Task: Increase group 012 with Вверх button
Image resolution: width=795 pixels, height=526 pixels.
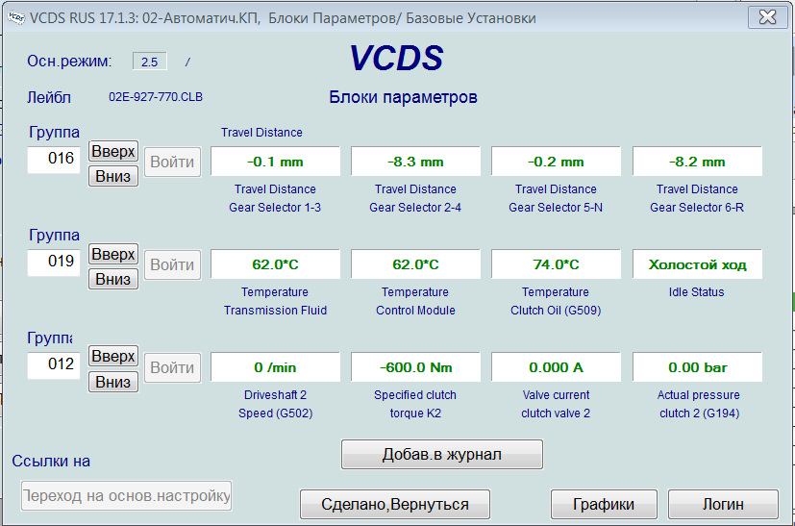Action: [x=113, y=356]
